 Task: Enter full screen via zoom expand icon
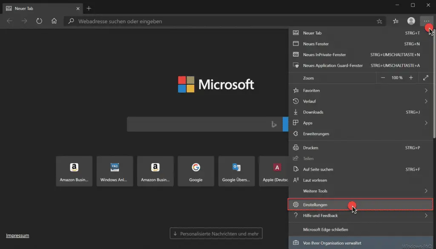tap(426, 78)
